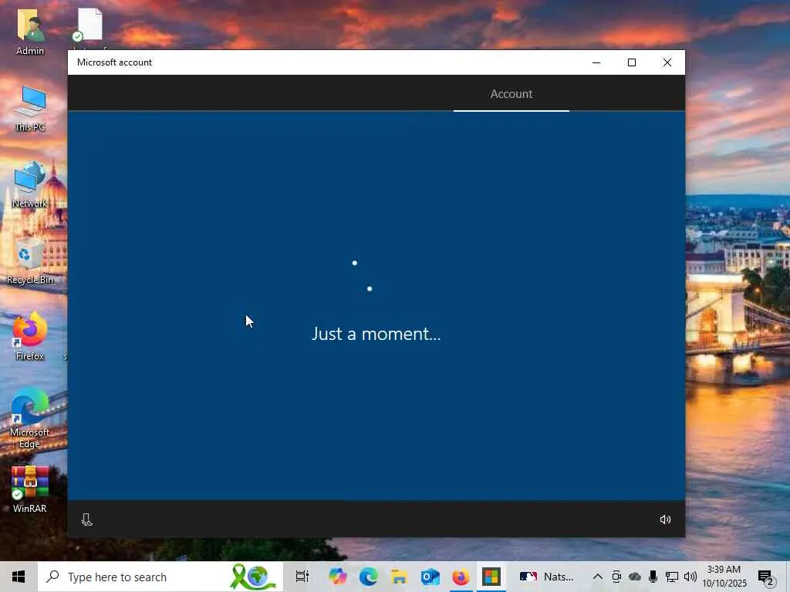The image size is (790, 592).
Task: Click the Type here to search box
Action: click(160, 577)
